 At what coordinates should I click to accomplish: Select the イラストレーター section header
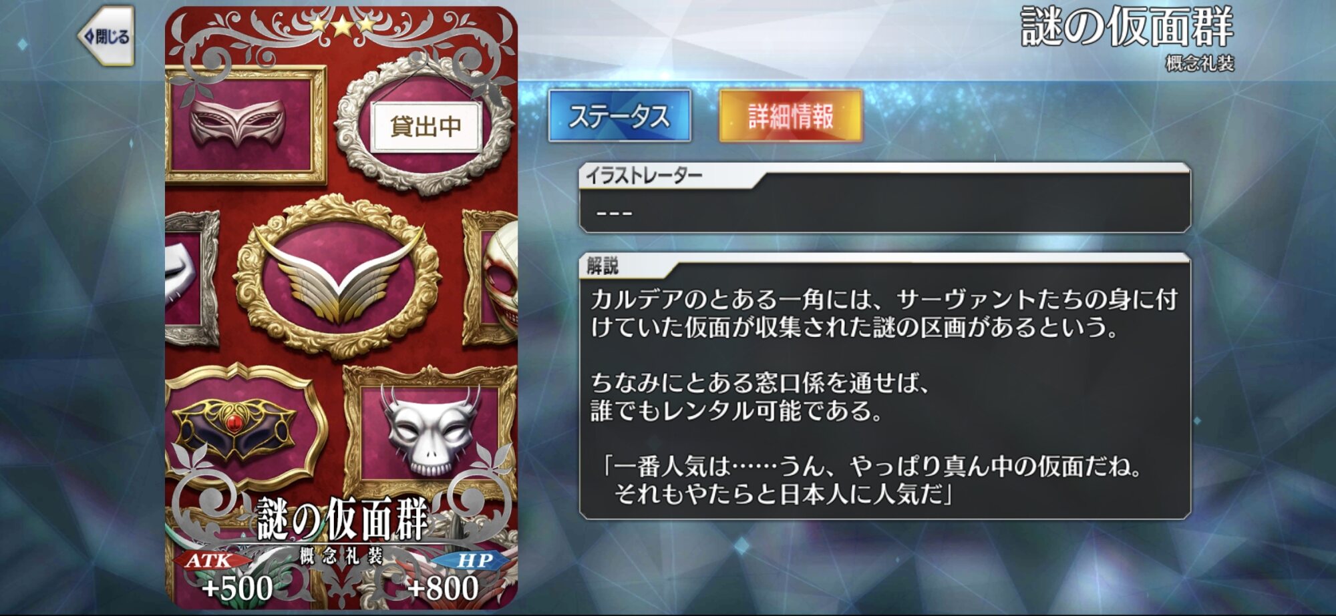pyautogui.click(x=643, y=176)
